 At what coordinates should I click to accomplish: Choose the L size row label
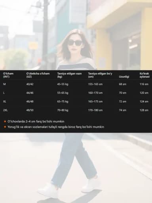(4, 93)
